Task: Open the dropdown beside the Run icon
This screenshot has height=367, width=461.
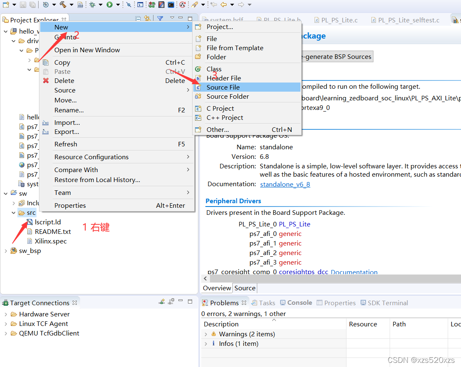Action: pos(118,5)
